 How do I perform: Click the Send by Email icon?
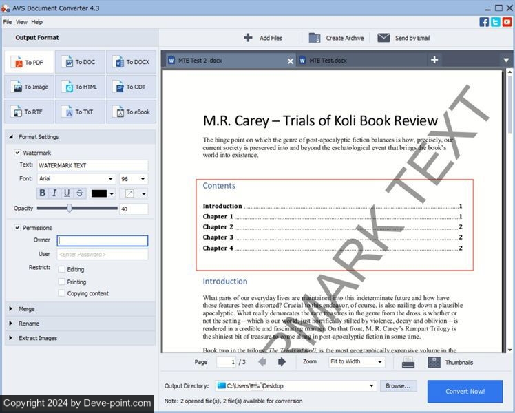(383, 38)
